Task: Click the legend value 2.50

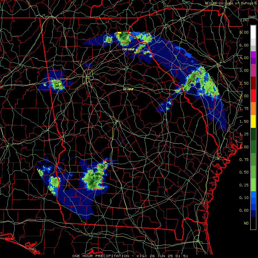Action: coord(244,83)
